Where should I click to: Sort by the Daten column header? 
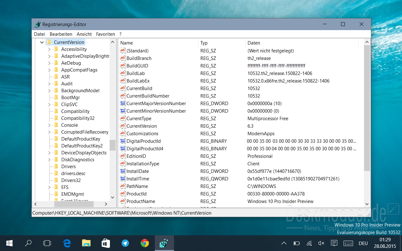pyautogui.click(x=302, y=43)
